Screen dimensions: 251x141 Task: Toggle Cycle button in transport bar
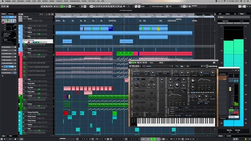(143, 139)
